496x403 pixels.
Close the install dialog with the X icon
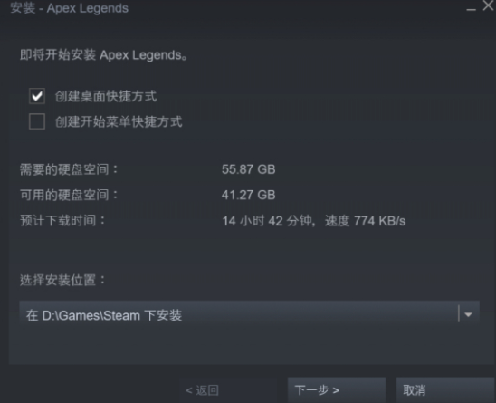[489, 5]
